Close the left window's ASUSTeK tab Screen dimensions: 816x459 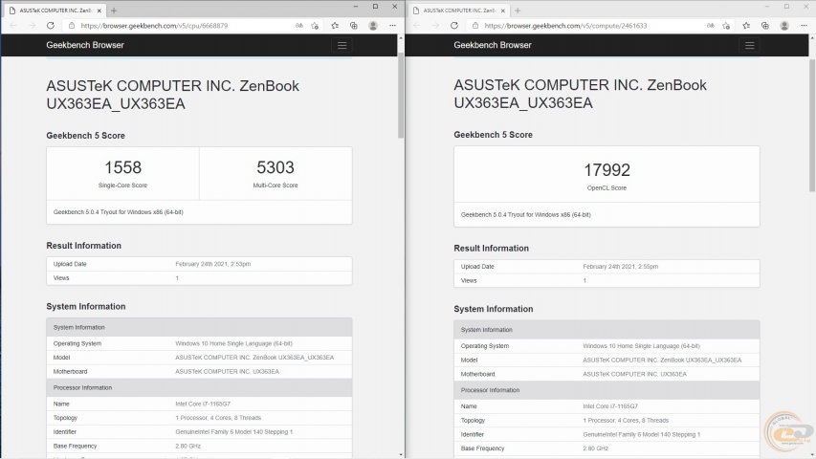pyautogui.click(x=99, y=11)
